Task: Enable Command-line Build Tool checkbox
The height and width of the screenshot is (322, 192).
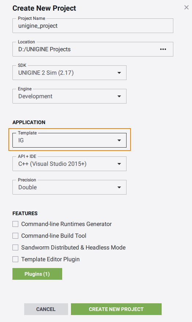Action: coord(15,236)
